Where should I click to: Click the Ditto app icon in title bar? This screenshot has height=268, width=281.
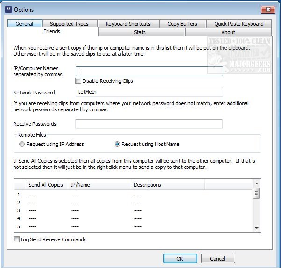pyautogui.click(x=8, y=9)
